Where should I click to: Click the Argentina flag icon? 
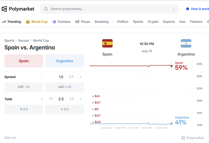(186, 43)
